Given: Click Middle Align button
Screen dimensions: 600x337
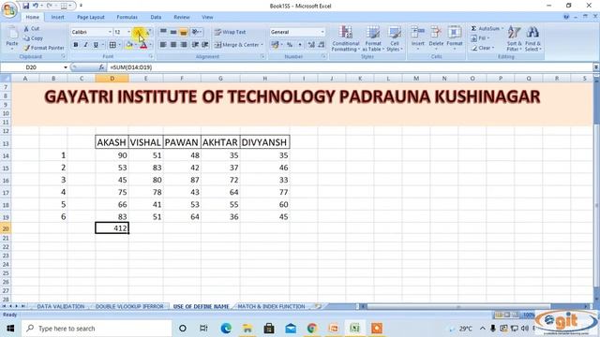Looking at the screenshot, I should [173, 32].
